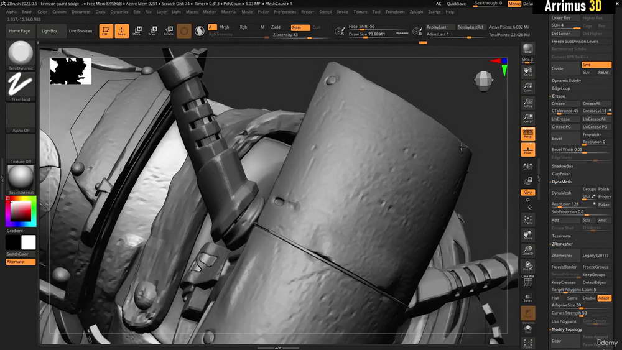Select the white secondary color swatch
The height and width of the screenshot is (350, 622).
28,242
